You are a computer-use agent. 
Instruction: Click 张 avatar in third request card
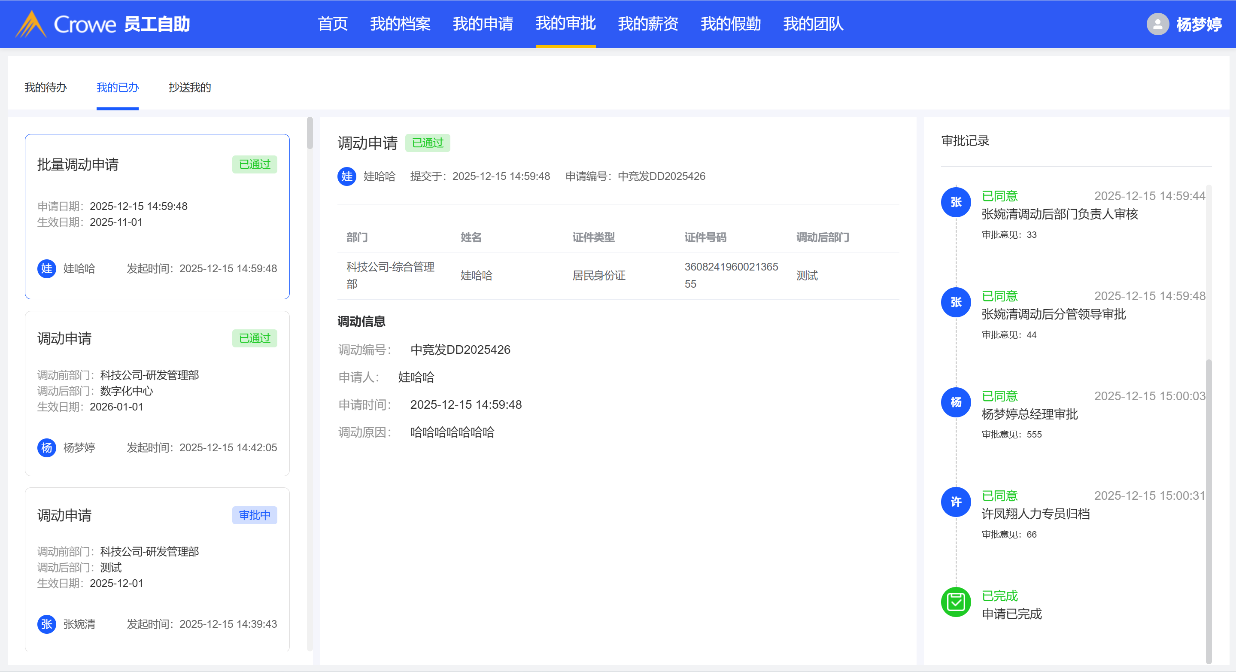point(46,624)
